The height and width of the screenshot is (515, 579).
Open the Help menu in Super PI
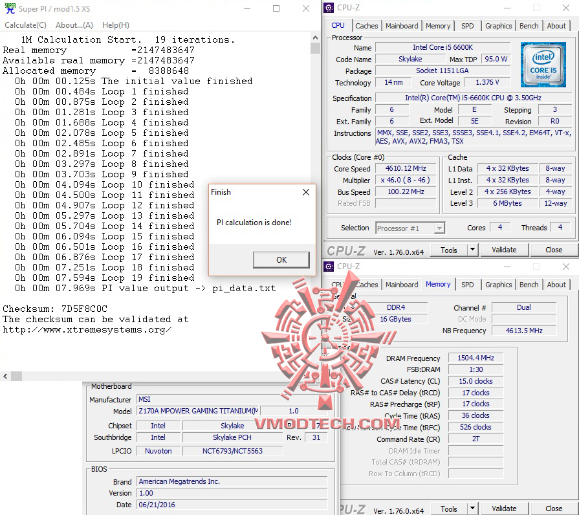[x=115, y=25]
